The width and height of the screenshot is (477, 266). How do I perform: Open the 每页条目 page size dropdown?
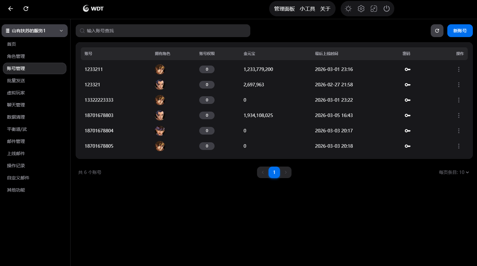[x=454, y=172]
